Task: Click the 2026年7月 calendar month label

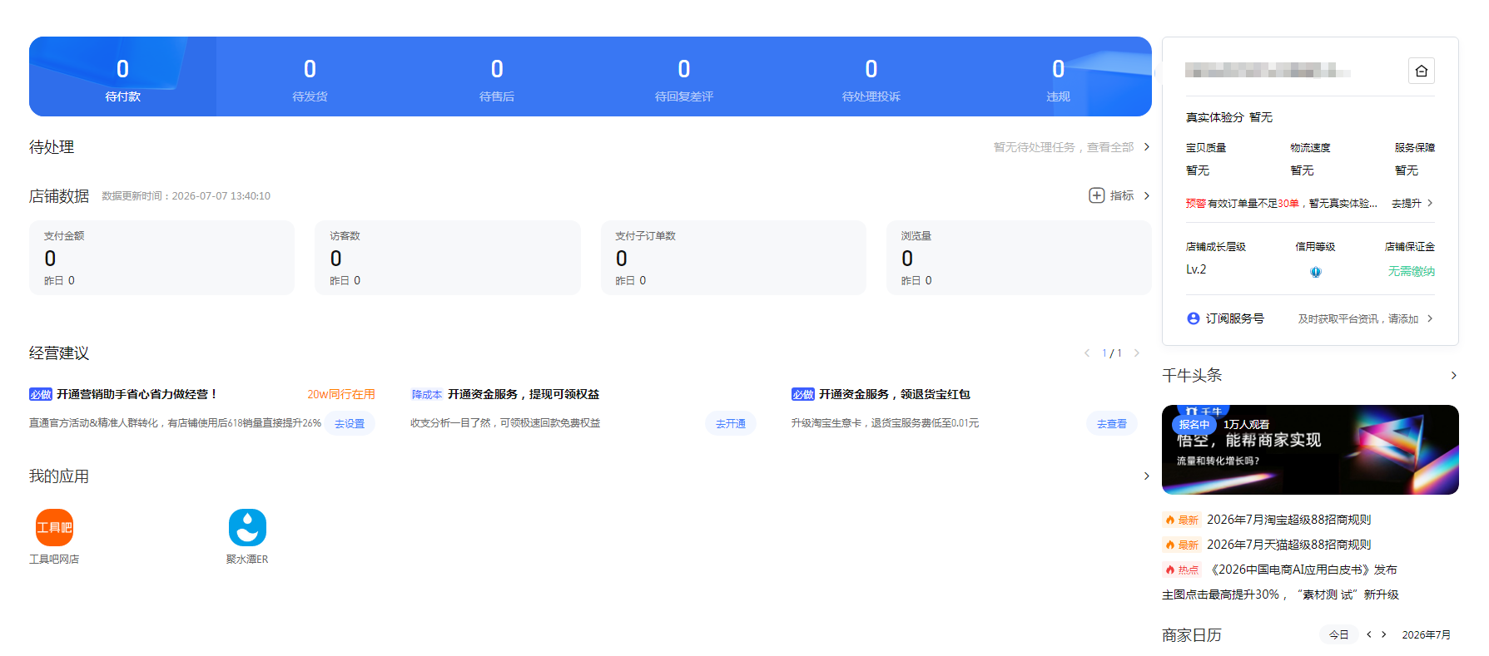Action: point(1426,634)
